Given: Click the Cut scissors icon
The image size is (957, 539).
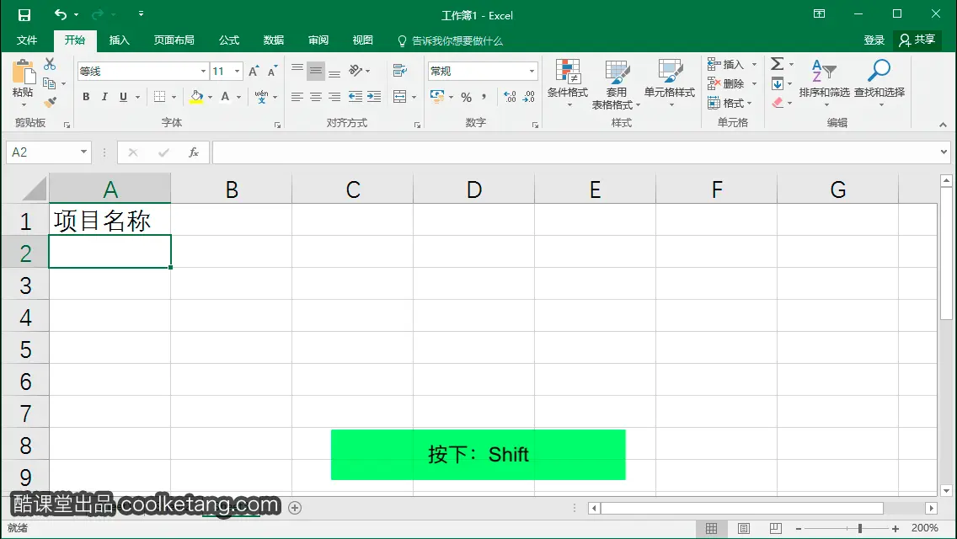Looking at the screenshot, I should 50,63.
